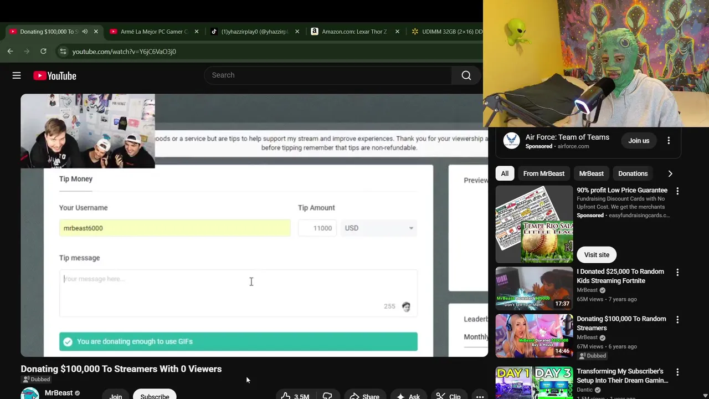
Task: Click Visit site on fundraising ad
Action: click(x=597, y=255)
